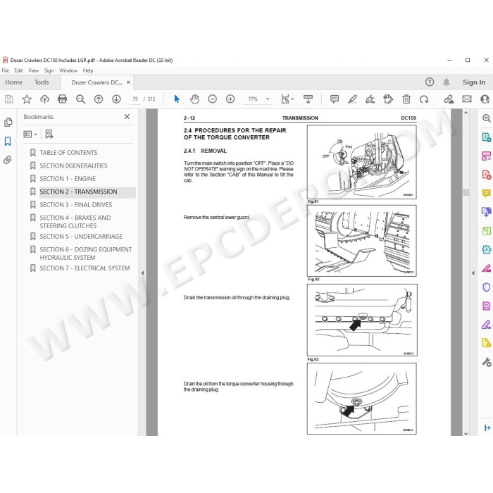
Task: Open the Window menu
Action: [68, 70]
